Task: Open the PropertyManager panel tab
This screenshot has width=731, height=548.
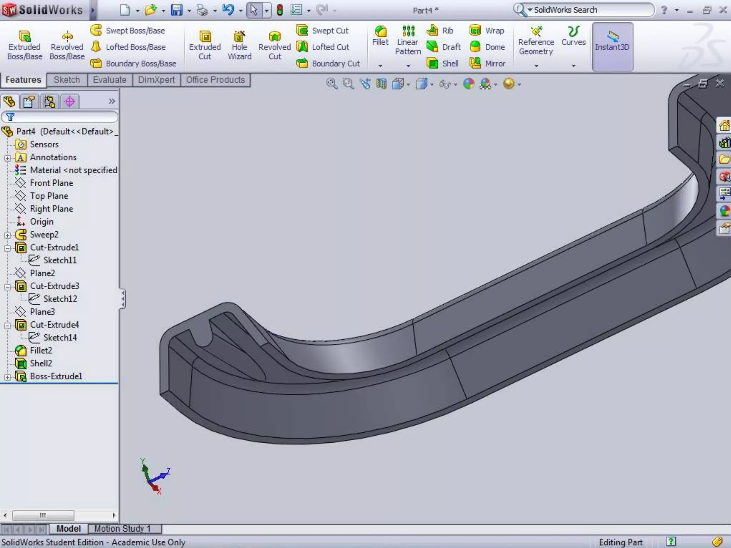Action: point(29,102)
